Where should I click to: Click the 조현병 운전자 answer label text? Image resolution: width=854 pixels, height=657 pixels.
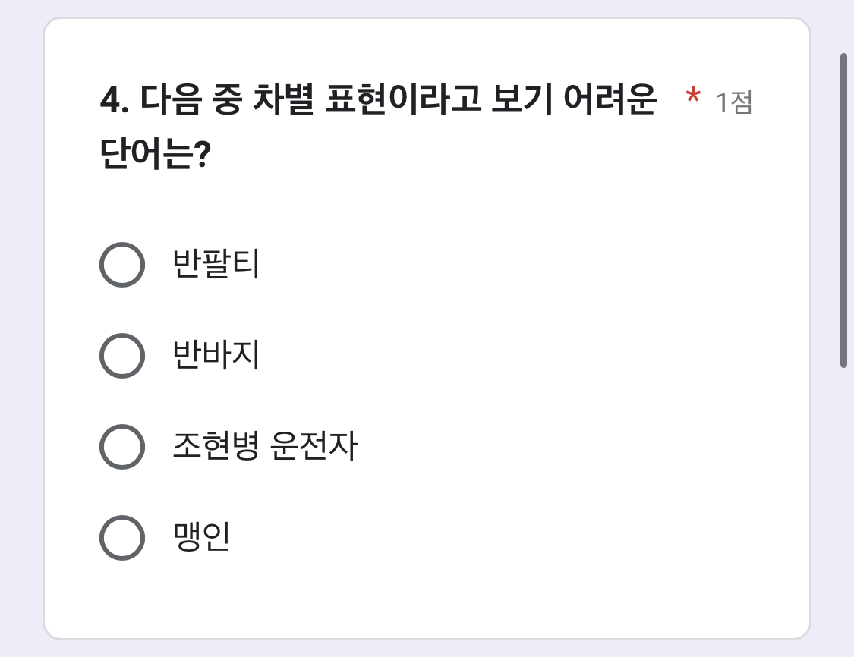pos(265,447)
